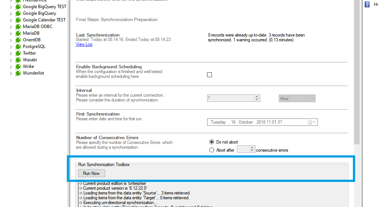Select the PostgreSQL connection icon

point(18,46)
